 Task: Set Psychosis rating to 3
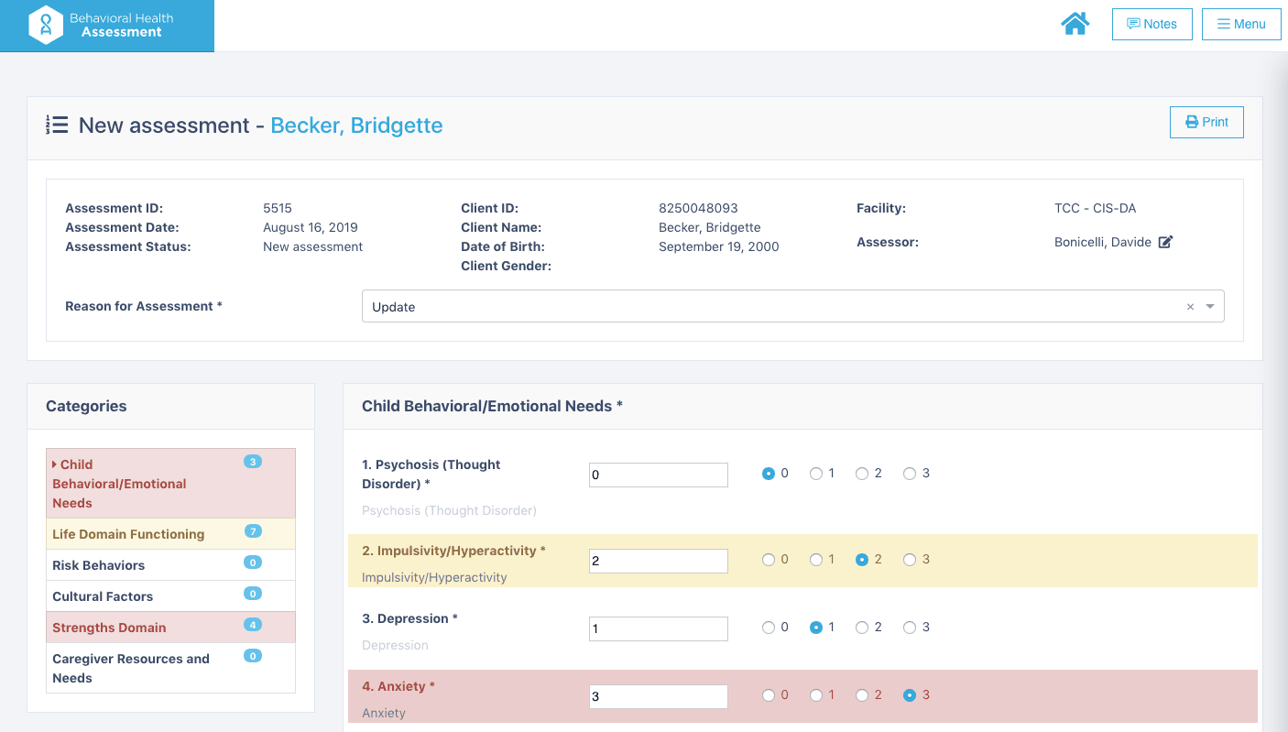click(x=910, y=474)
